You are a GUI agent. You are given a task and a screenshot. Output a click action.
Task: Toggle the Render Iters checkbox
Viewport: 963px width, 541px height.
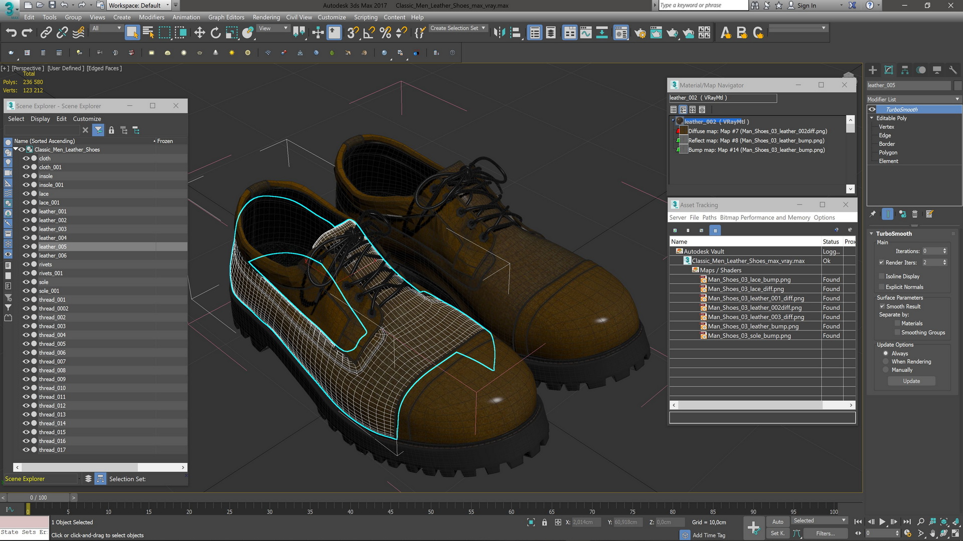coord(882,262)
